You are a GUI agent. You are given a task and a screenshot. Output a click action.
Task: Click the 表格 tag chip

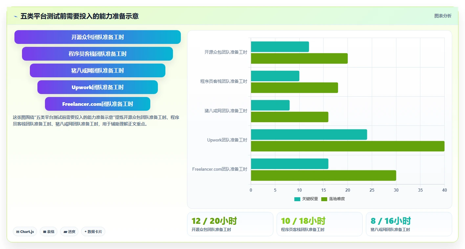[x=49, y=232]
